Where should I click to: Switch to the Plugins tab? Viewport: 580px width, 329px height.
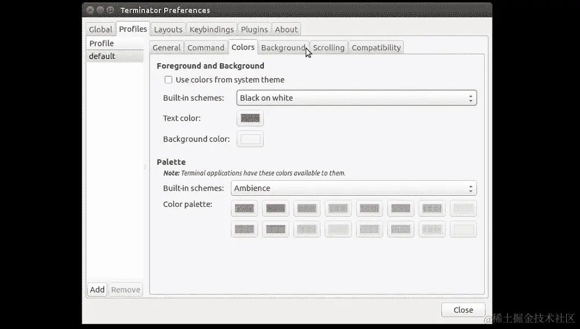click(254, 29)
